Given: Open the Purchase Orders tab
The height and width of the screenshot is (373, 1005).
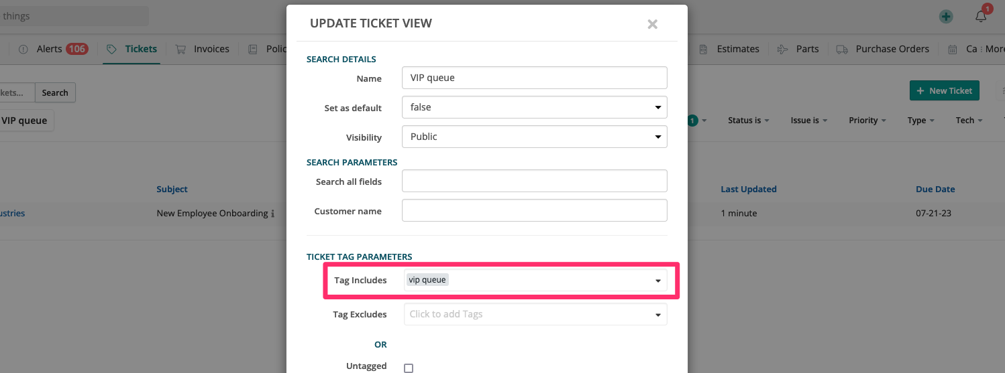Looking at the screenshot, I should coord(892,49).
